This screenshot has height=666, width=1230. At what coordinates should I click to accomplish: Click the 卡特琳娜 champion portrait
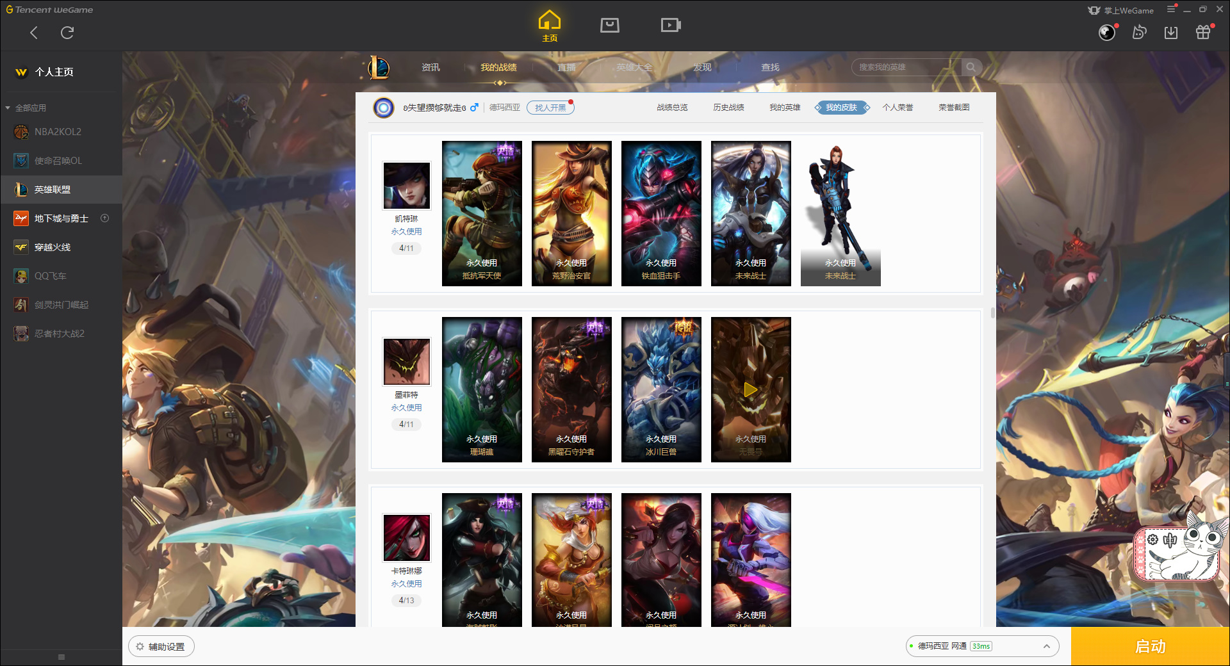click(407, 538)
